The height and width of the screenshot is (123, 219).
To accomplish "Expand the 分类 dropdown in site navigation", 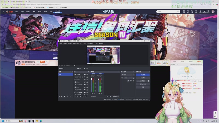I will 28,11.
